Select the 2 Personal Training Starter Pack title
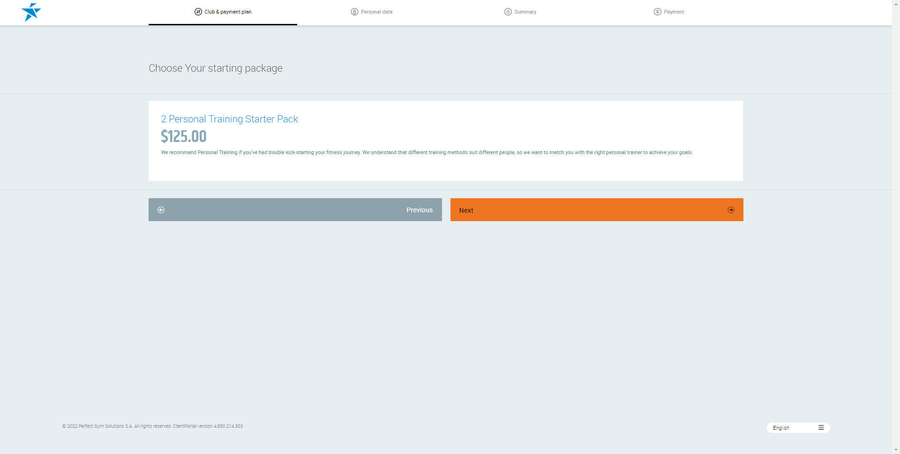 [229, 119]
